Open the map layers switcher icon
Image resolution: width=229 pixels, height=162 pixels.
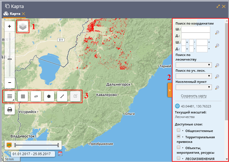(23, 26)
